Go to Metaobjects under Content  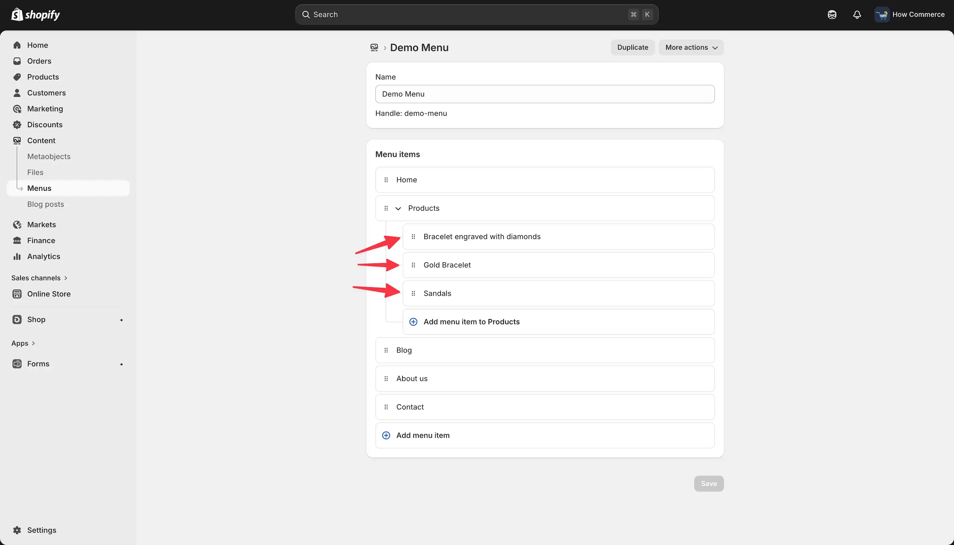(49, 156)
